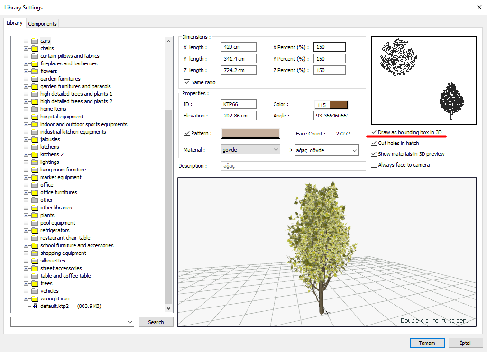
Task: Switch to the Components tab
Action: click(x=42, y=24)
